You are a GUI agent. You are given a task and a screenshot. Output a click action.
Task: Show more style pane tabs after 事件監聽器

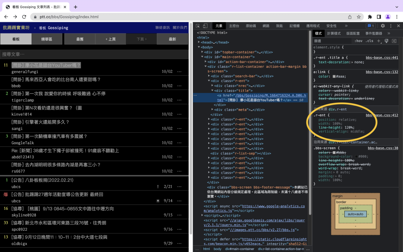click(388, 33)
